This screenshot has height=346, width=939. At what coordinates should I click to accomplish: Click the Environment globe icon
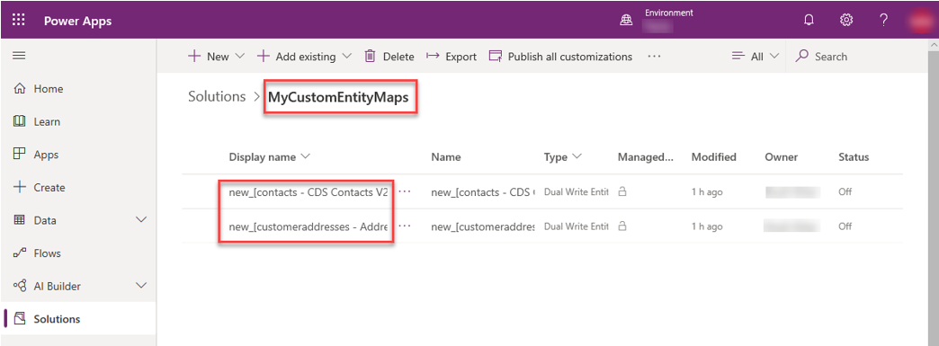click(626, 21)
